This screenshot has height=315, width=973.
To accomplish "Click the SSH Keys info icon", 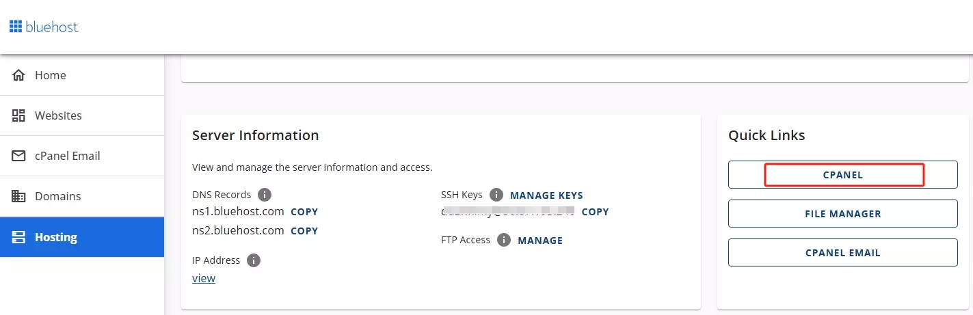I will coord(496,195).
